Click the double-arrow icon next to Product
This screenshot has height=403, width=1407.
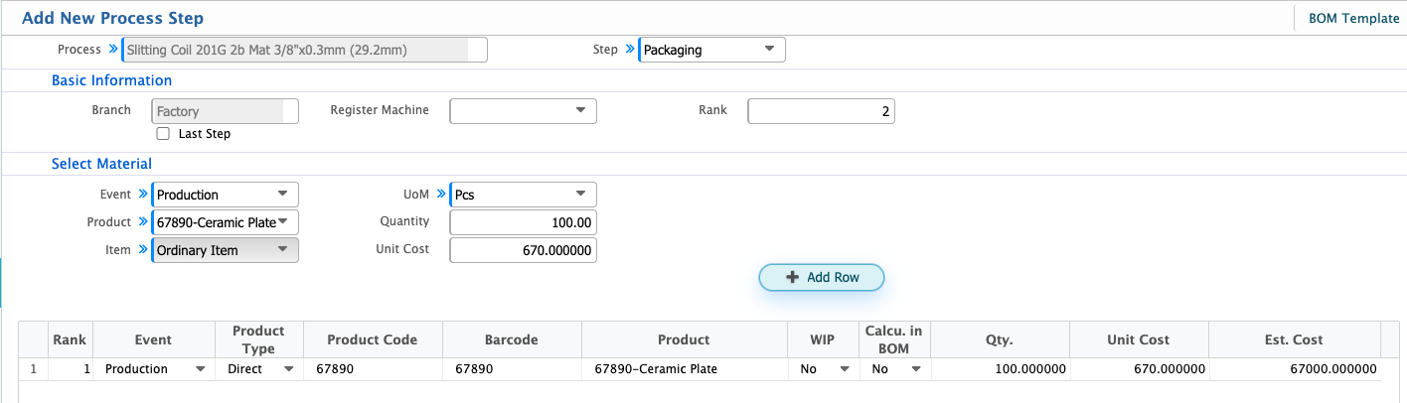pyautogui.click(x=142, y=221)
